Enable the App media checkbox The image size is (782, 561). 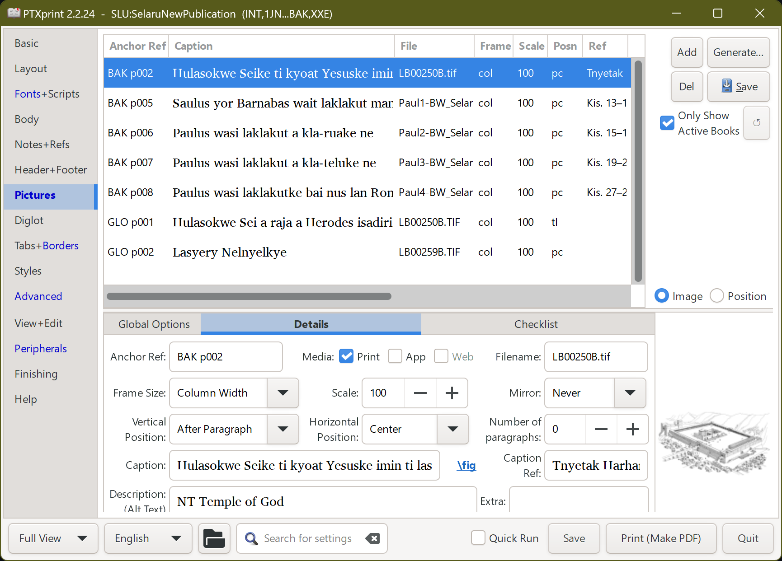tap(395, 356)
